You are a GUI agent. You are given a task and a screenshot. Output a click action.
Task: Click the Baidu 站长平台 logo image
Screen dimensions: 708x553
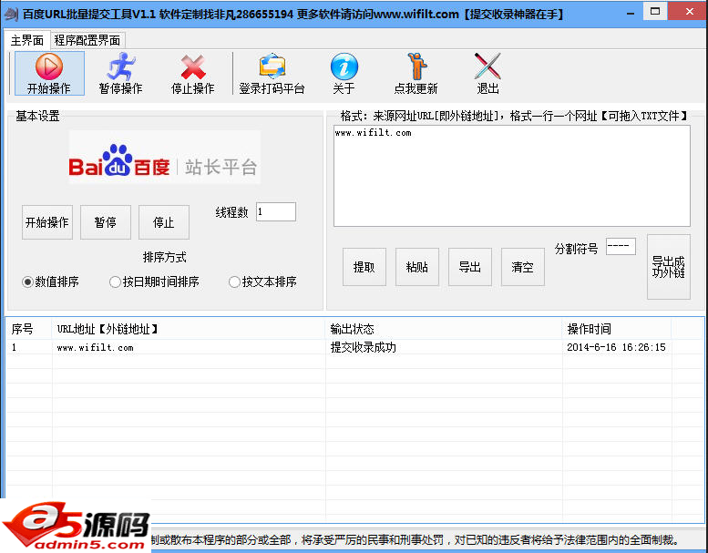click(164, 157)
